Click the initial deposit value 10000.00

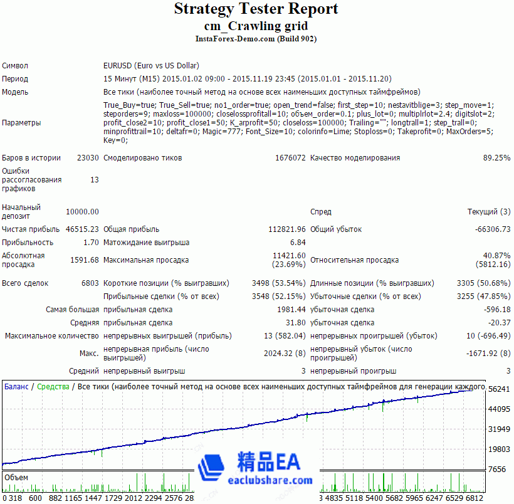point(81,212)
